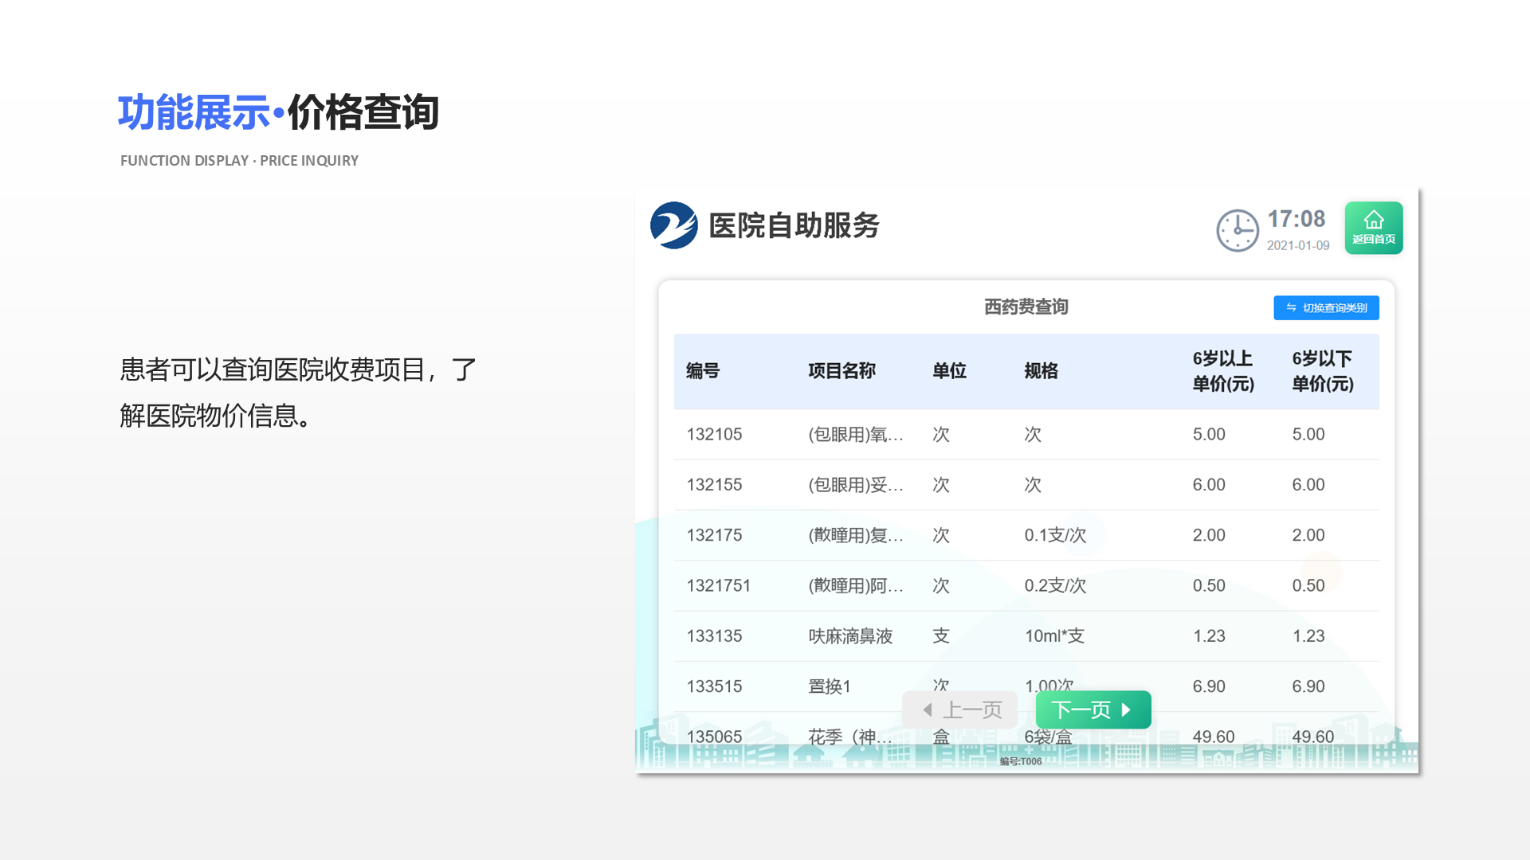
Task: Click the green 返回首页 home icon
Action: [1373, 228]
